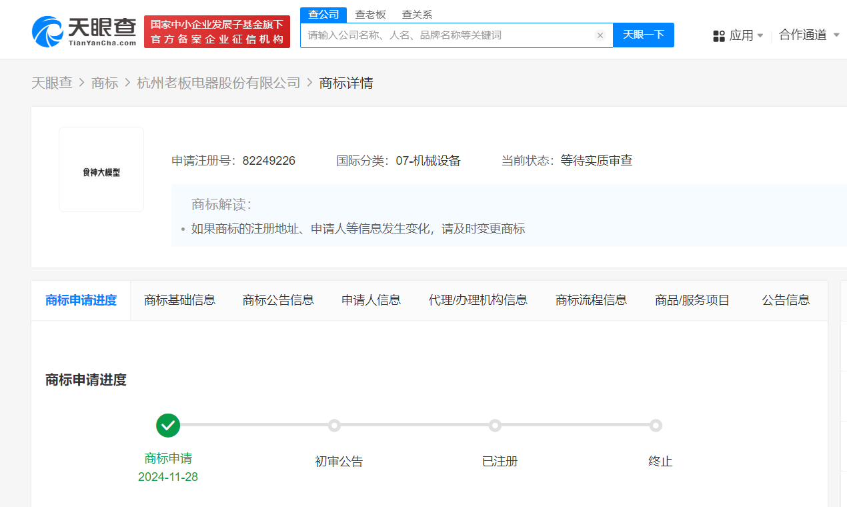847x507 pixels.
Task: Go to 杭州老板电器股份有限公司 breadcrumb link
Action: tap(219, 83)
